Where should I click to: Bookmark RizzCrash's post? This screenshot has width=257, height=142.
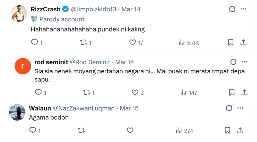pyautogui.click(x=230, y=42)
